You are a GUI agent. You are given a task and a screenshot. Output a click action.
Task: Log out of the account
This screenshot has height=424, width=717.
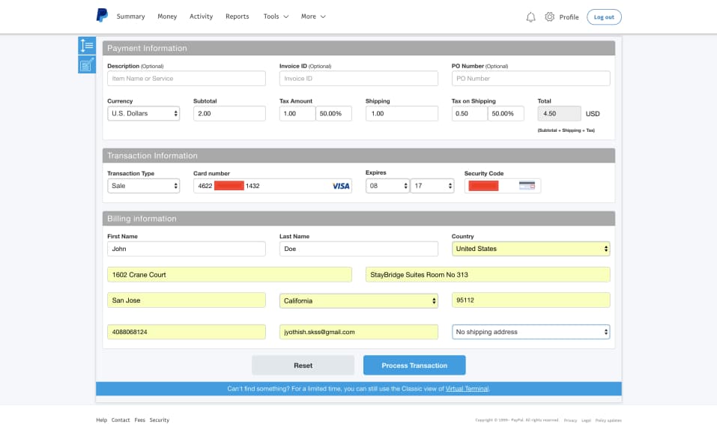pyautogui.click(x=604, y=16)
